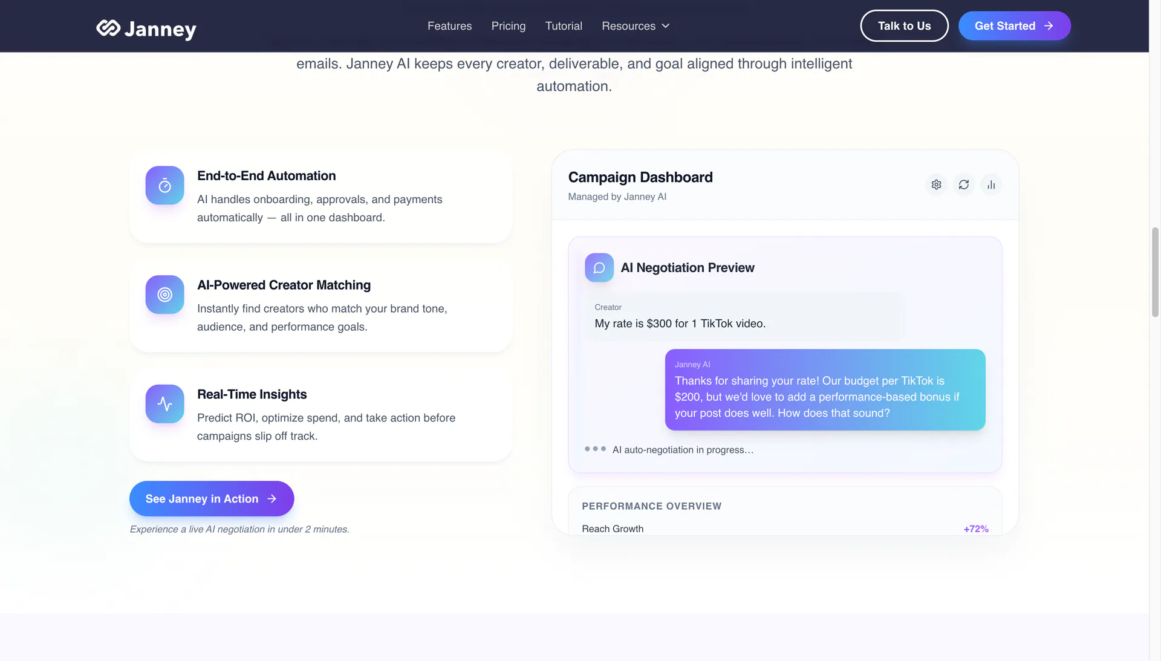Click the three typing dots indicator
Viewport: 1161px width, 661px height.
(x=595, y=449)
